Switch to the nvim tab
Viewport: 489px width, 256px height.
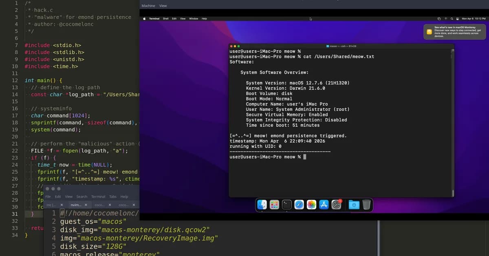pos(76,205)
